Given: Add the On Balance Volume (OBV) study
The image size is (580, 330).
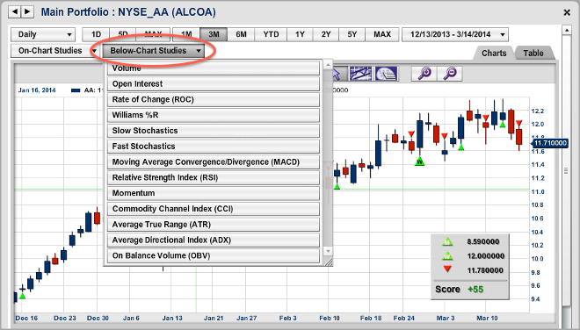Looking at the screenshot, I should pos(214,255).
